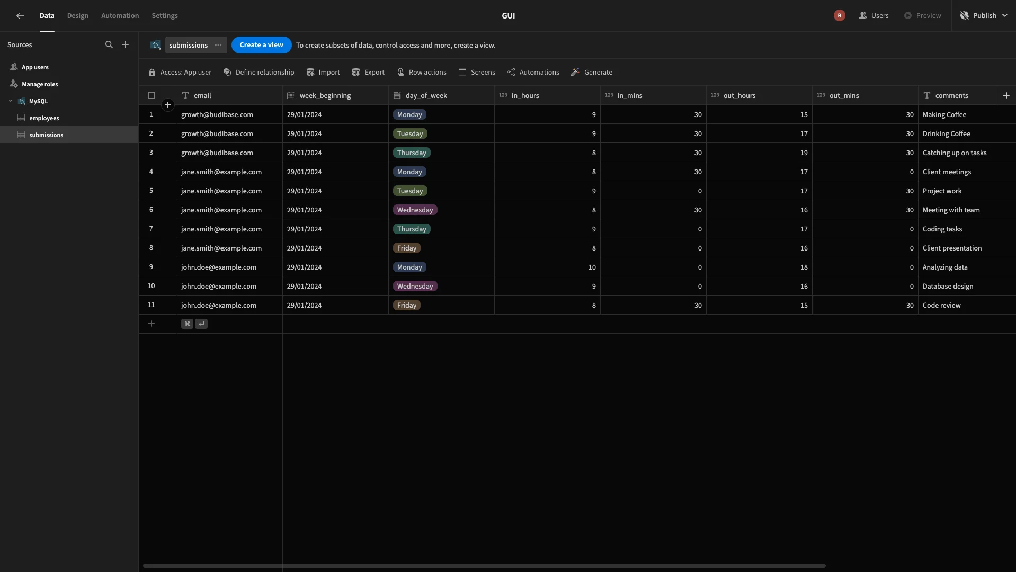Screen dimensions: 1016x572
Task: Click the MySQL datasource icon beside submissions tab
Action: pos(155,45)
